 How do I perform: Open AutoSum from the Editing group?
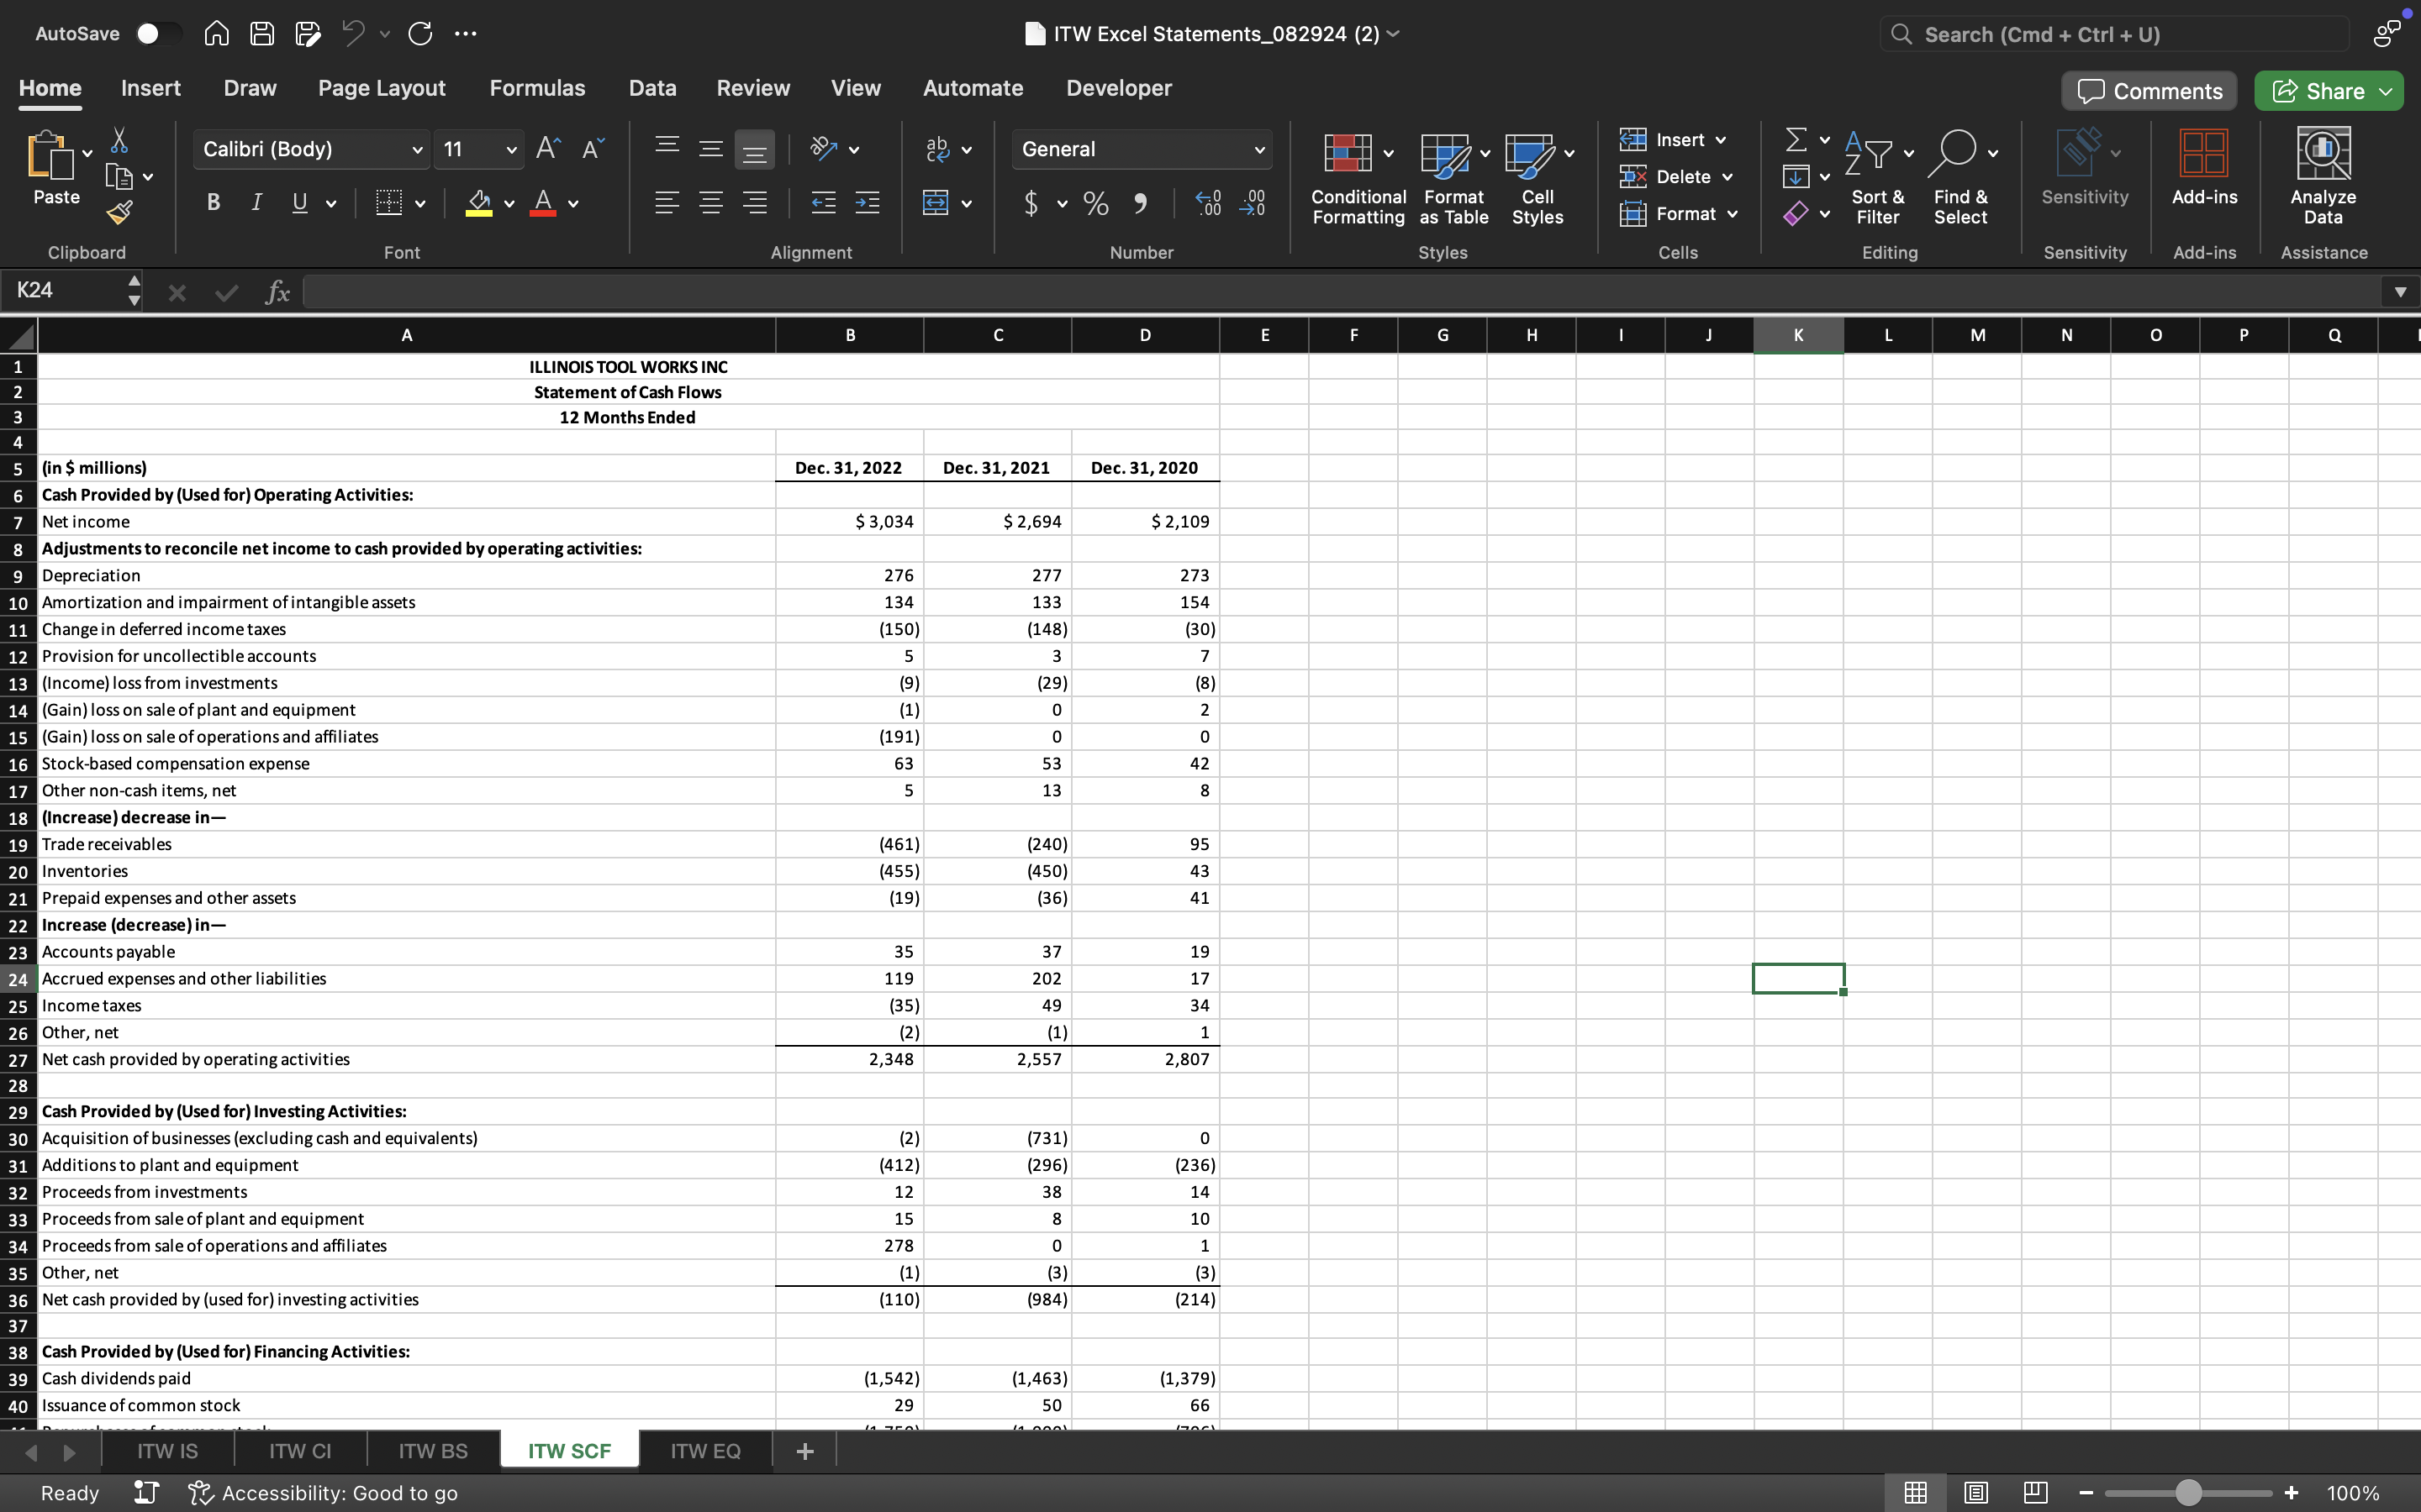point(1798,139)
